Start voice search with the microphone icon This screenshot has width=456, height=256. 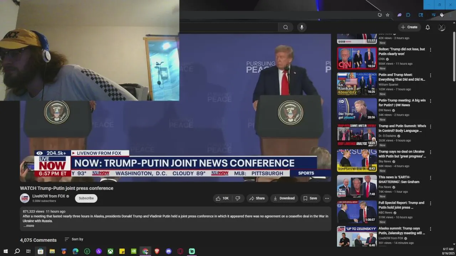302,27
